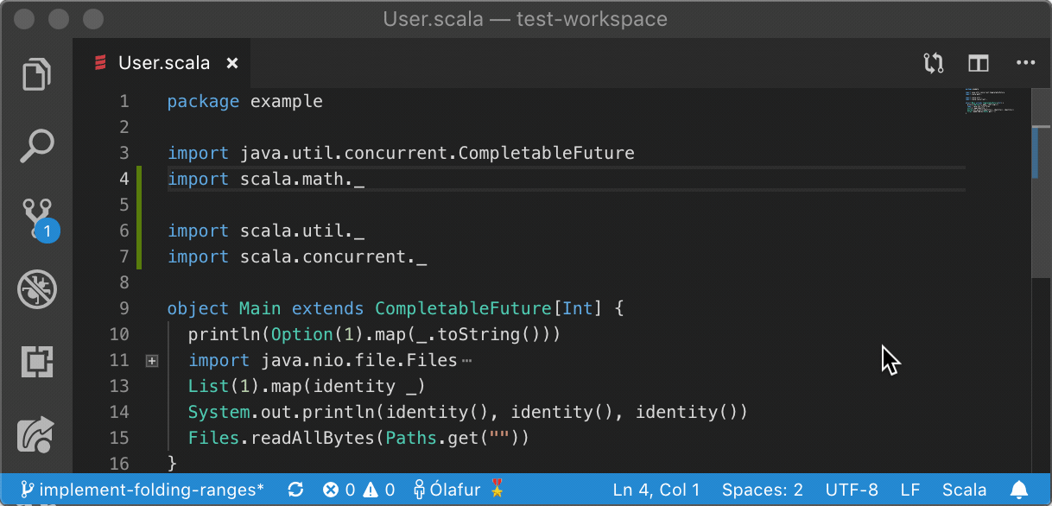Open Go to Line via Ln 4, Col 1
The image size is (1052, 506).
pos(656,490)
